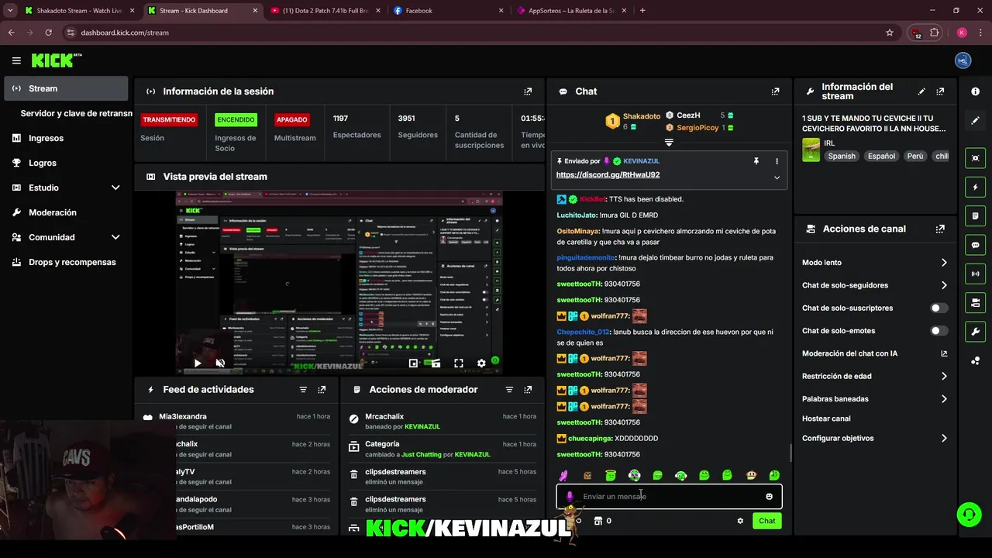Toggle the lightning activity feed icon in right sidebar
The width and height of the screenshot is (992, 558).
pyautogui.click(x=975, y=187)
